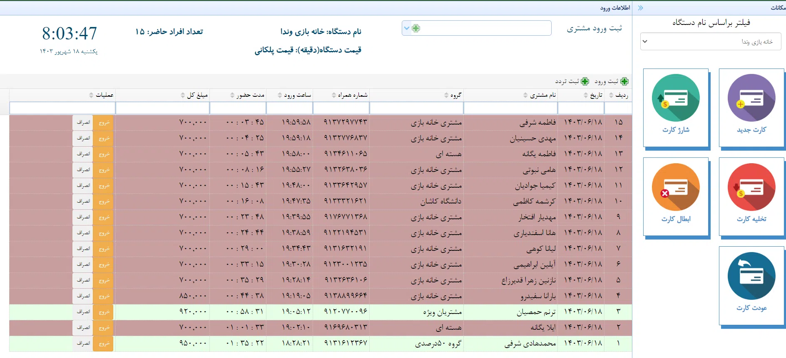Select group cell گروه ۵۰درصدی

click(x=438, y=343)
